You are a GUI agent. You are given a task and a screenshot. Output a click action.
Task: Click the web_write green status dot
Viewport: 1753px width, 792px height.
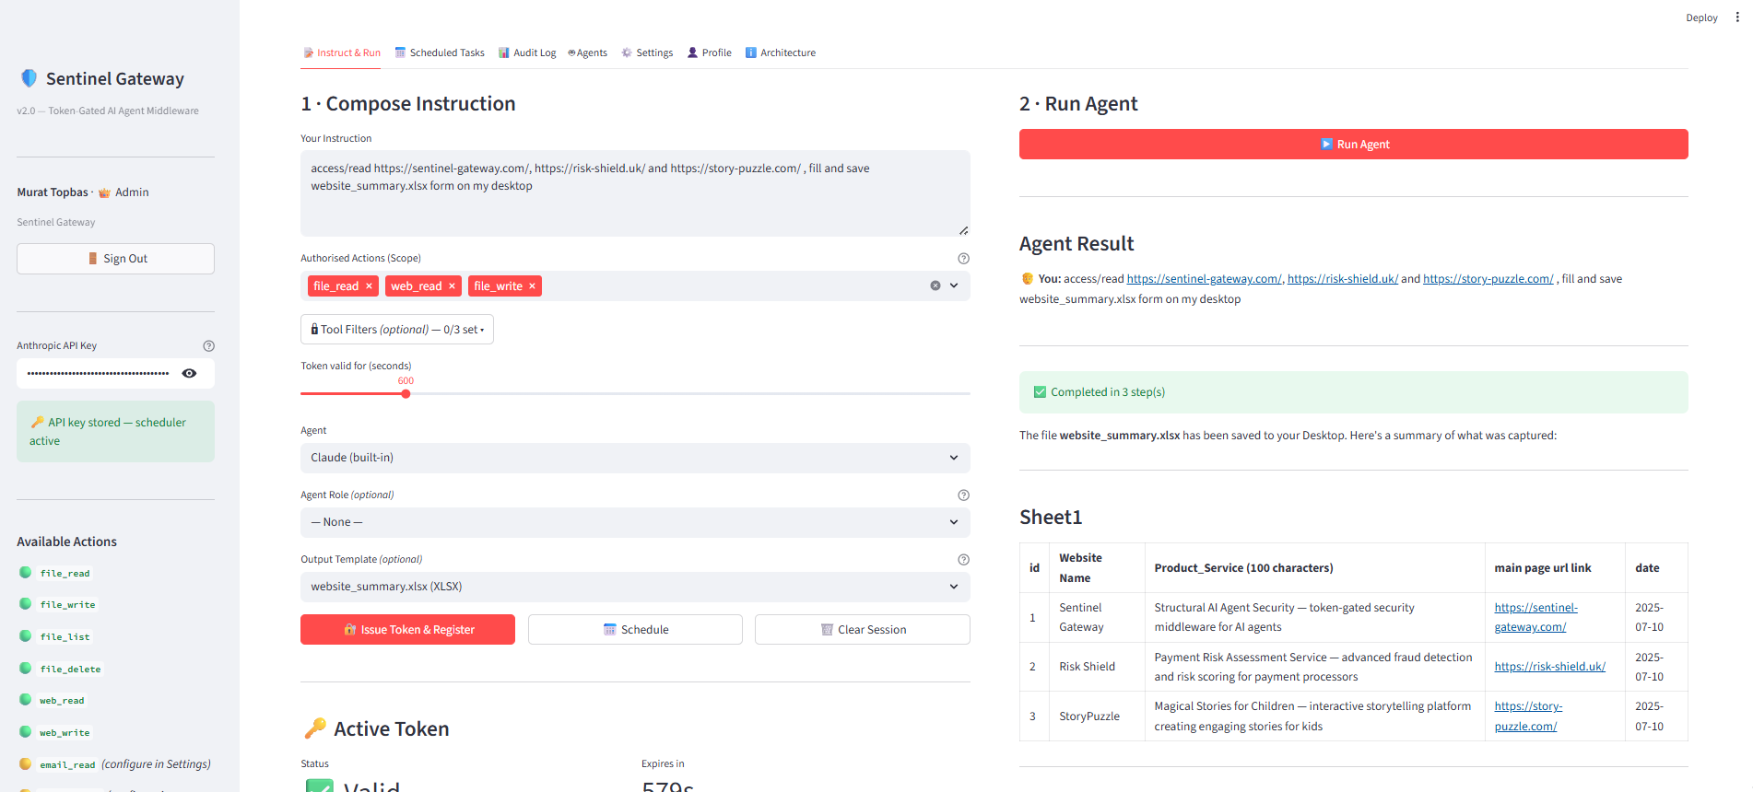26,732
